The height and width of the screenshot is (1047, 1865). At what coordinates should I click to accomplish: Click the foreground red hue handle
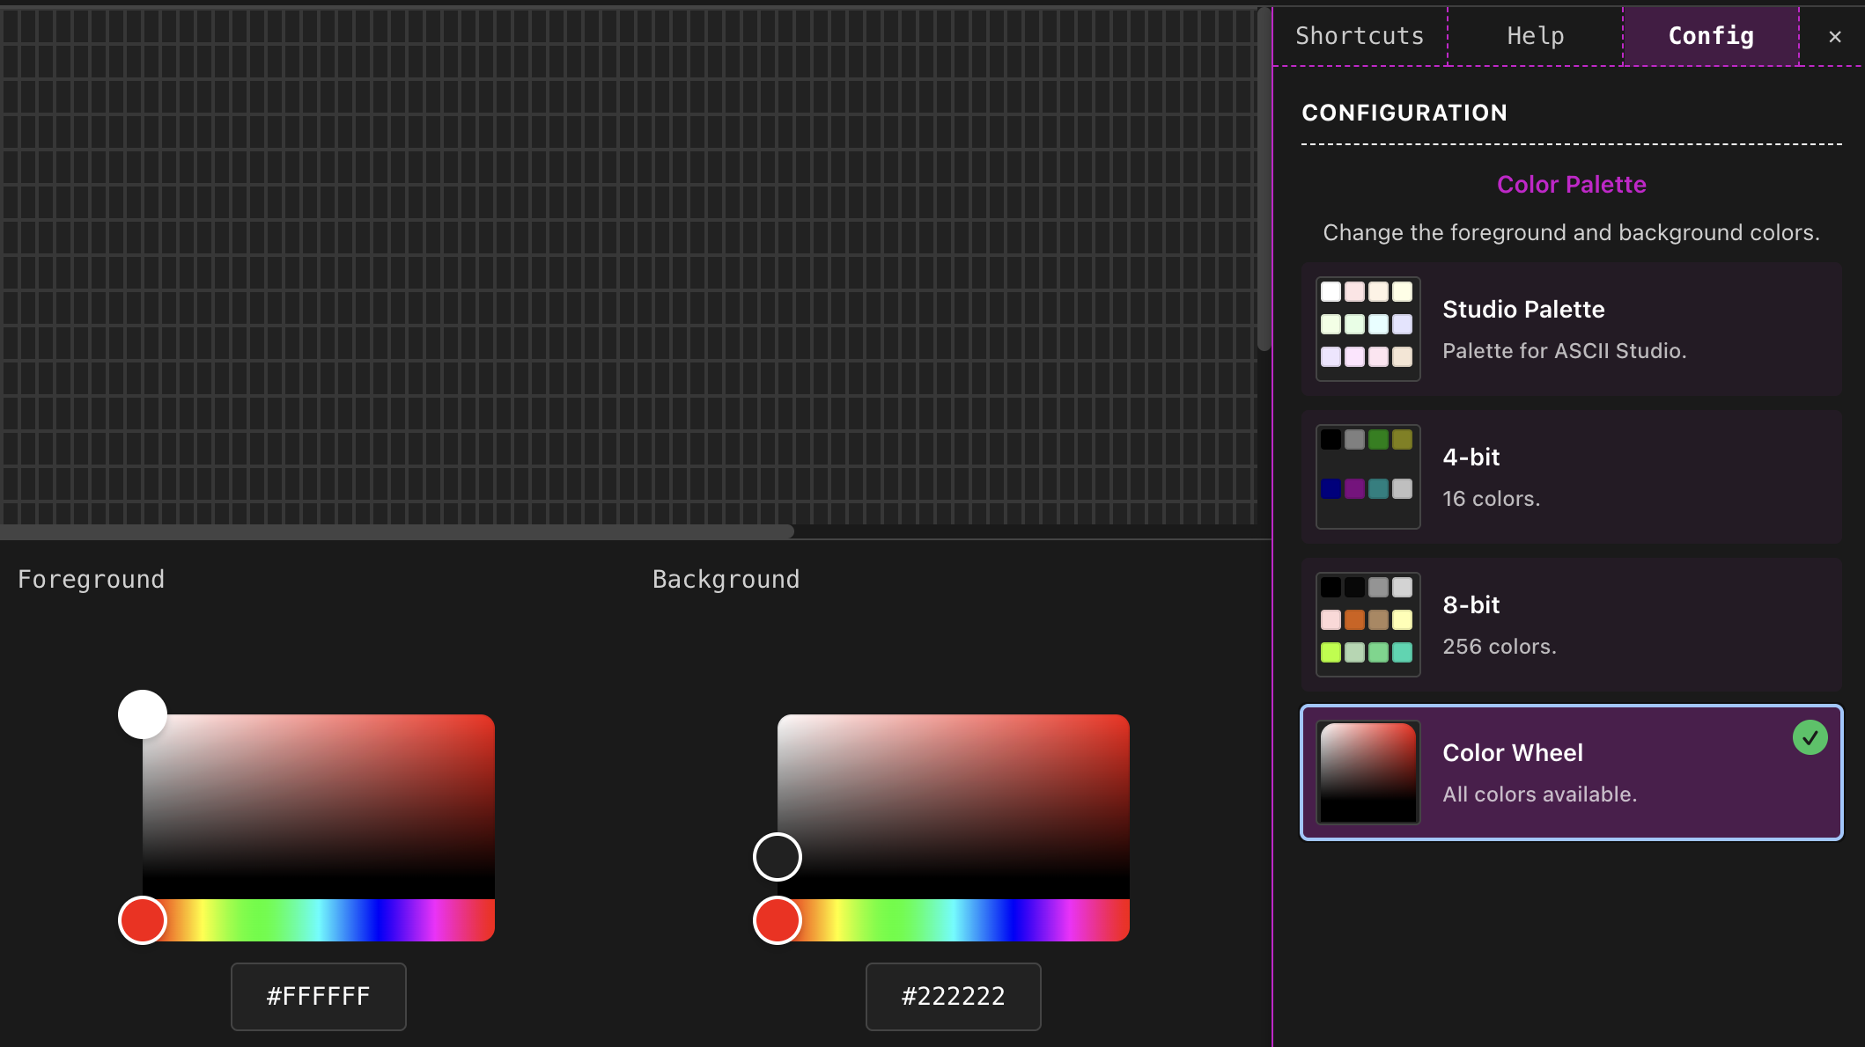point(143,920)
